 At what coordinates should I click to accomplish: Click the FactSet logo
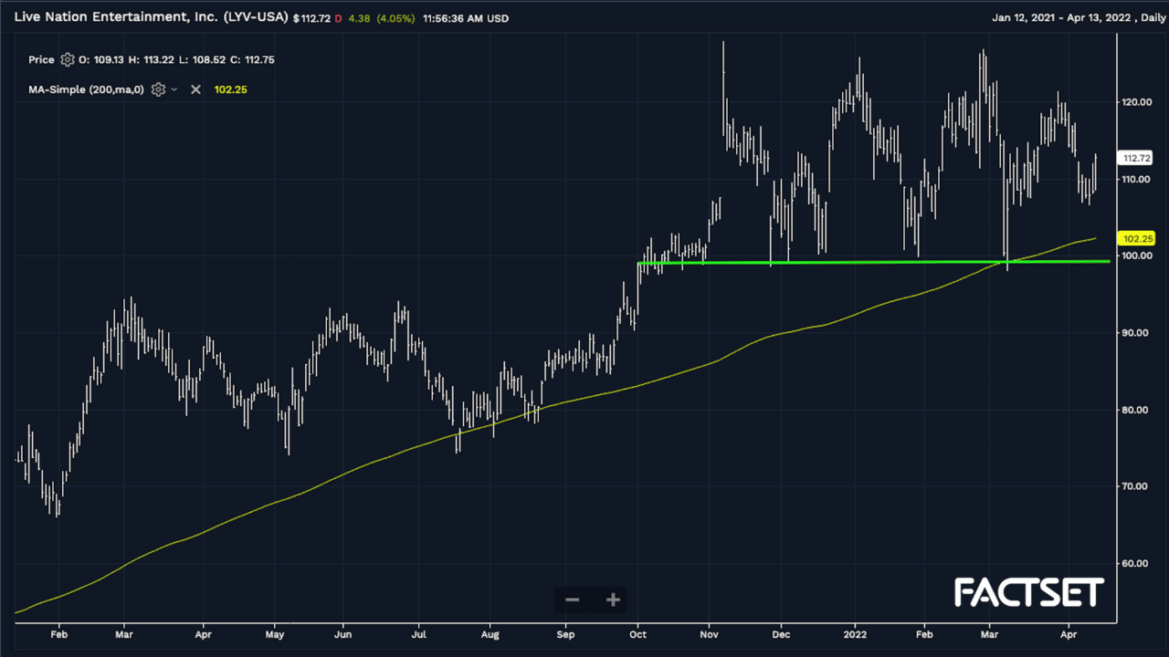1028,593
